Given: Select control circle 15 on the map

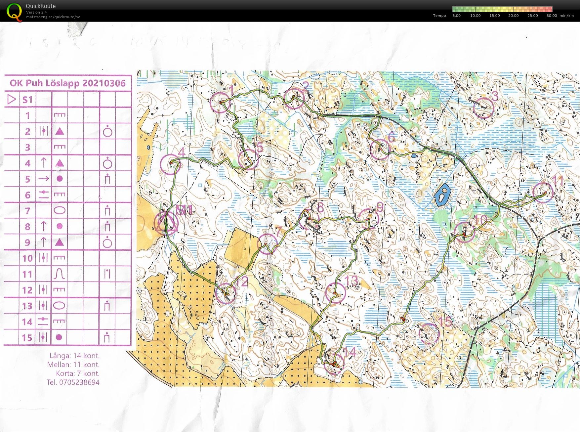Looking at the screenshot, I should point(429,333).
